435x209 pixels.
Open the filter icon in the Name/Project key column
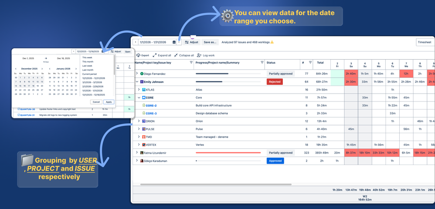click(191, 63)
